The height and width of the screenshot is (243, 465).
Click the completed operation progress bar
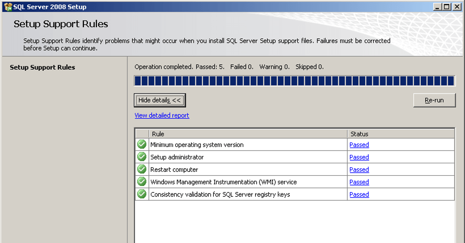coord(294,81)
